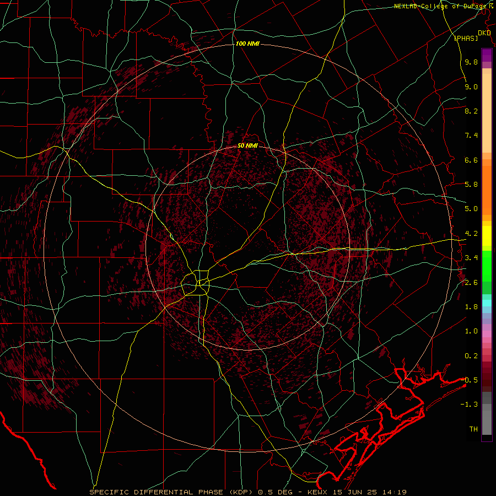Click the 4.2 value on the scale
Screen dimensions: 496x496
pyautogui.click(x=471, y=234)
